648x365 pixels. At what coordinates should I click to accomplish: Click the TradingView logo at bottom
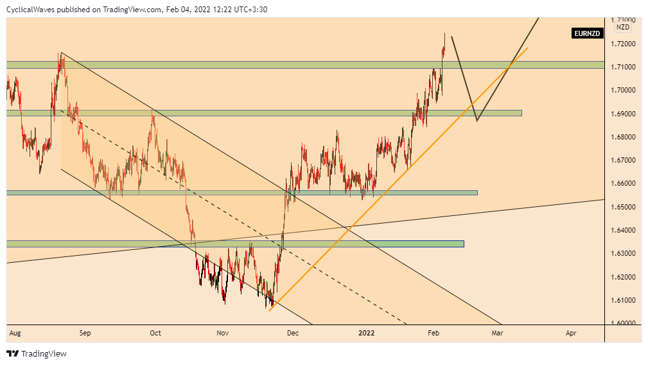tap(37, 354)
